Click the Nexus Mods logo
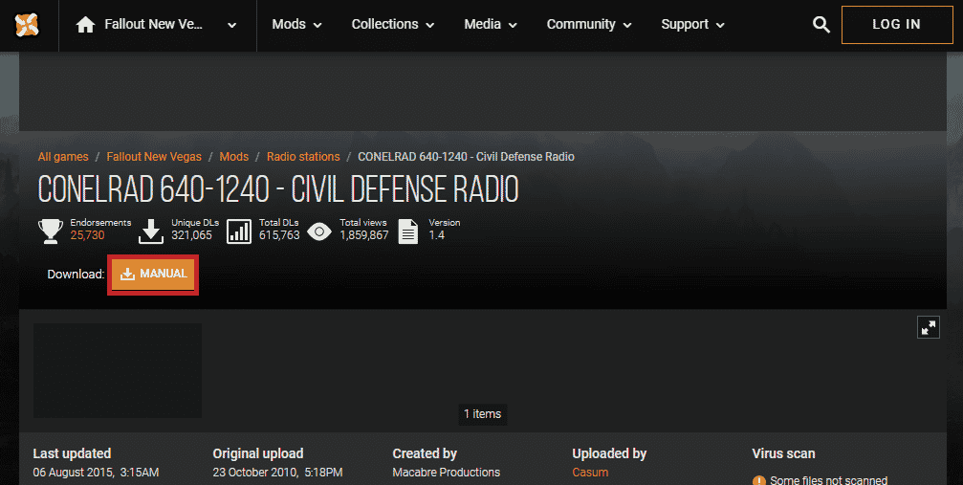The width and height of the screenshot is (963, 485). (27, 25)
